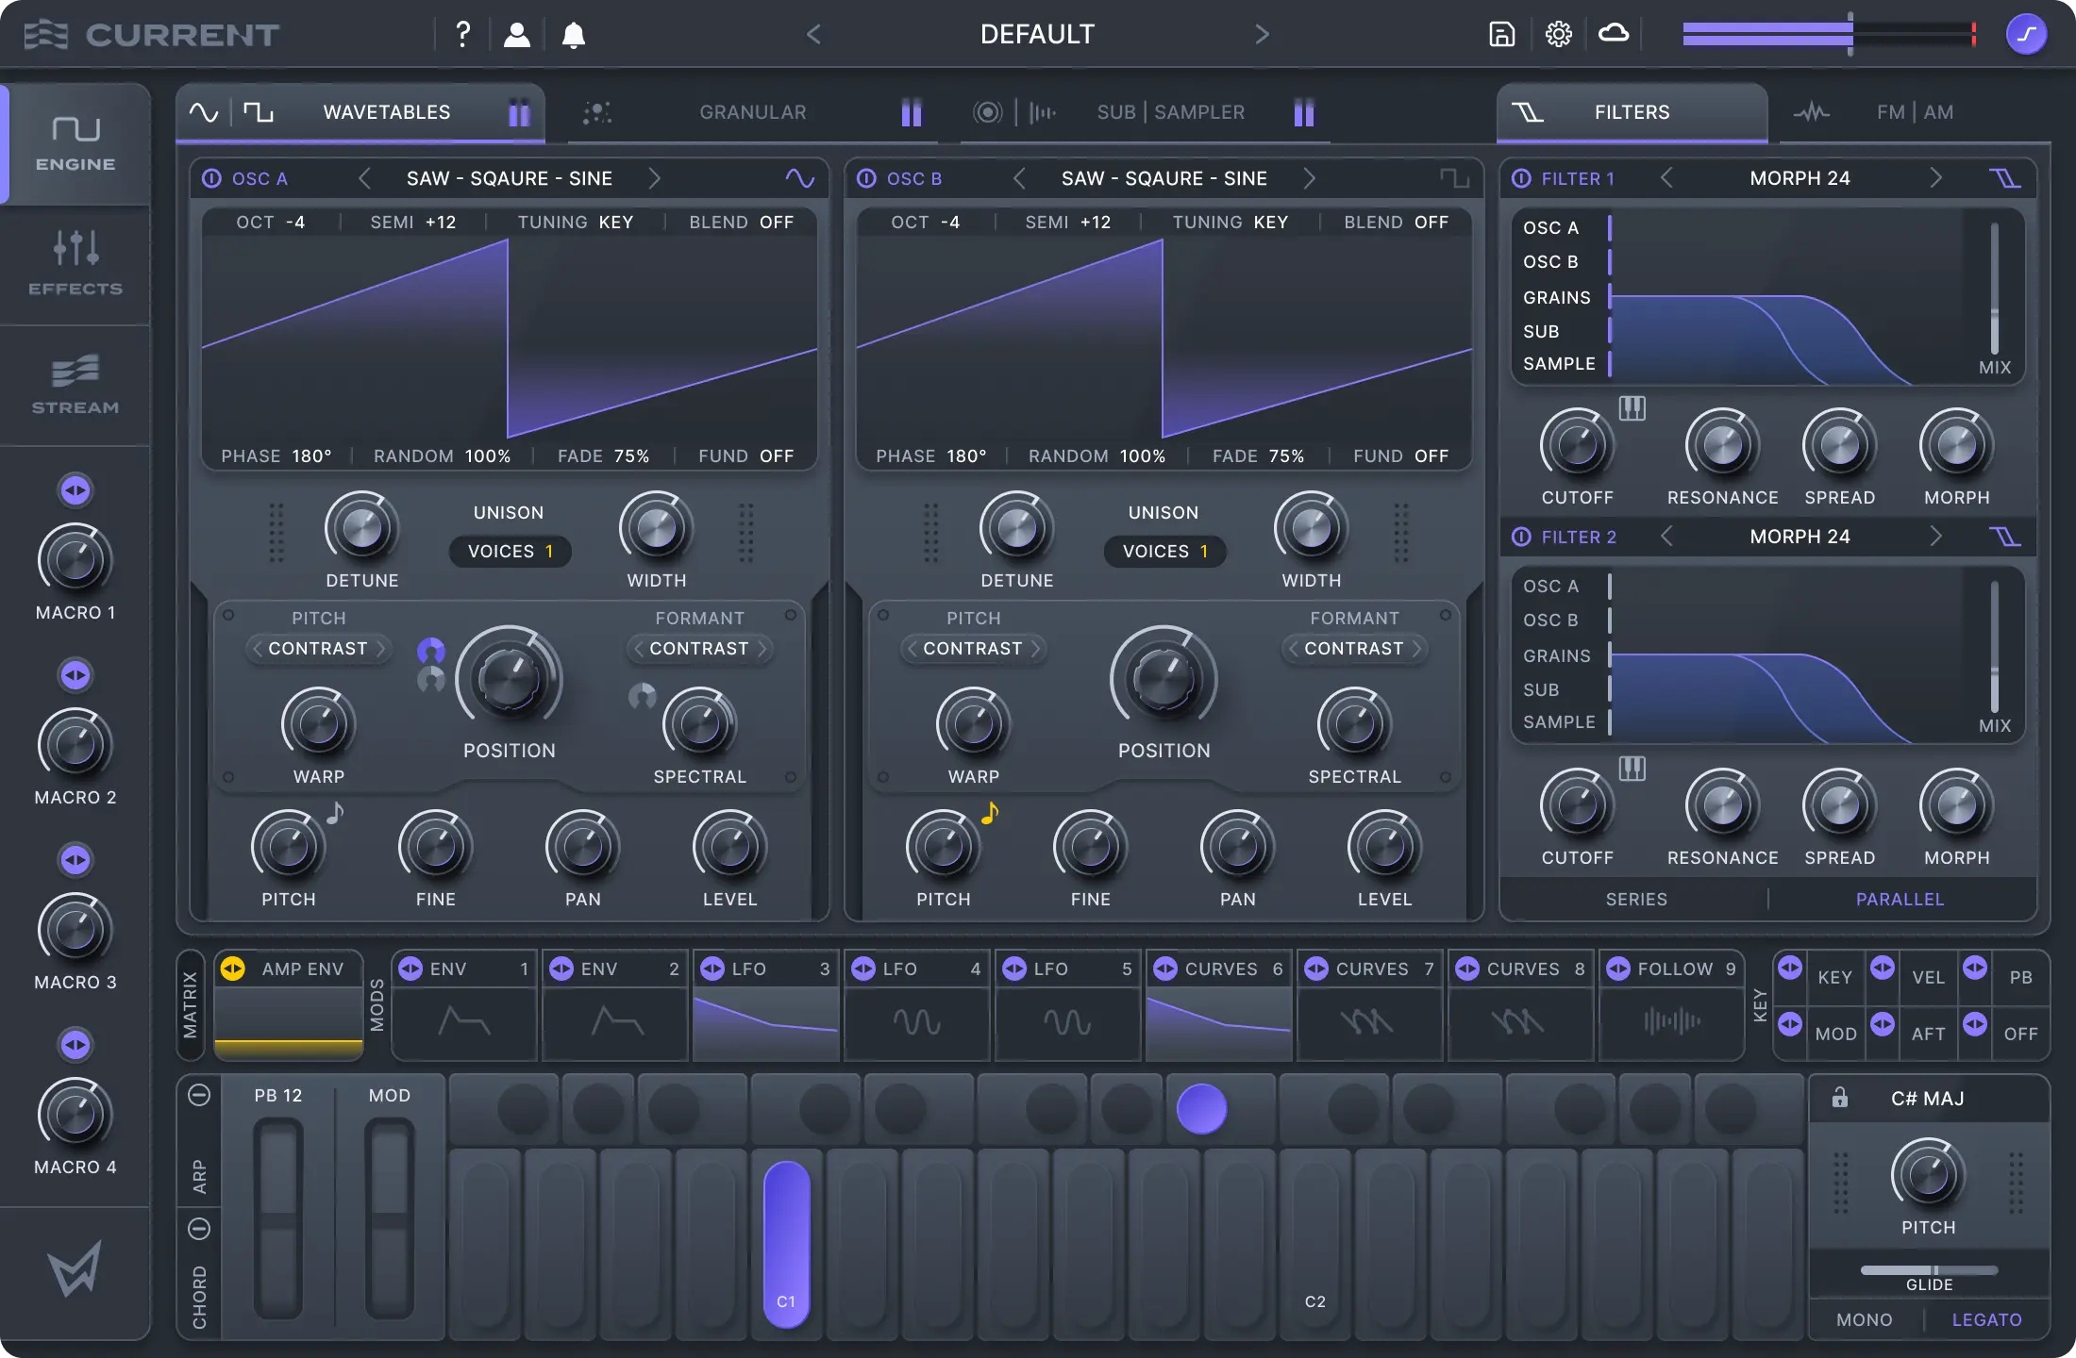
Task: Click the FOLLOW 9 modulation source icon
Action: [x=1618, y=969]
